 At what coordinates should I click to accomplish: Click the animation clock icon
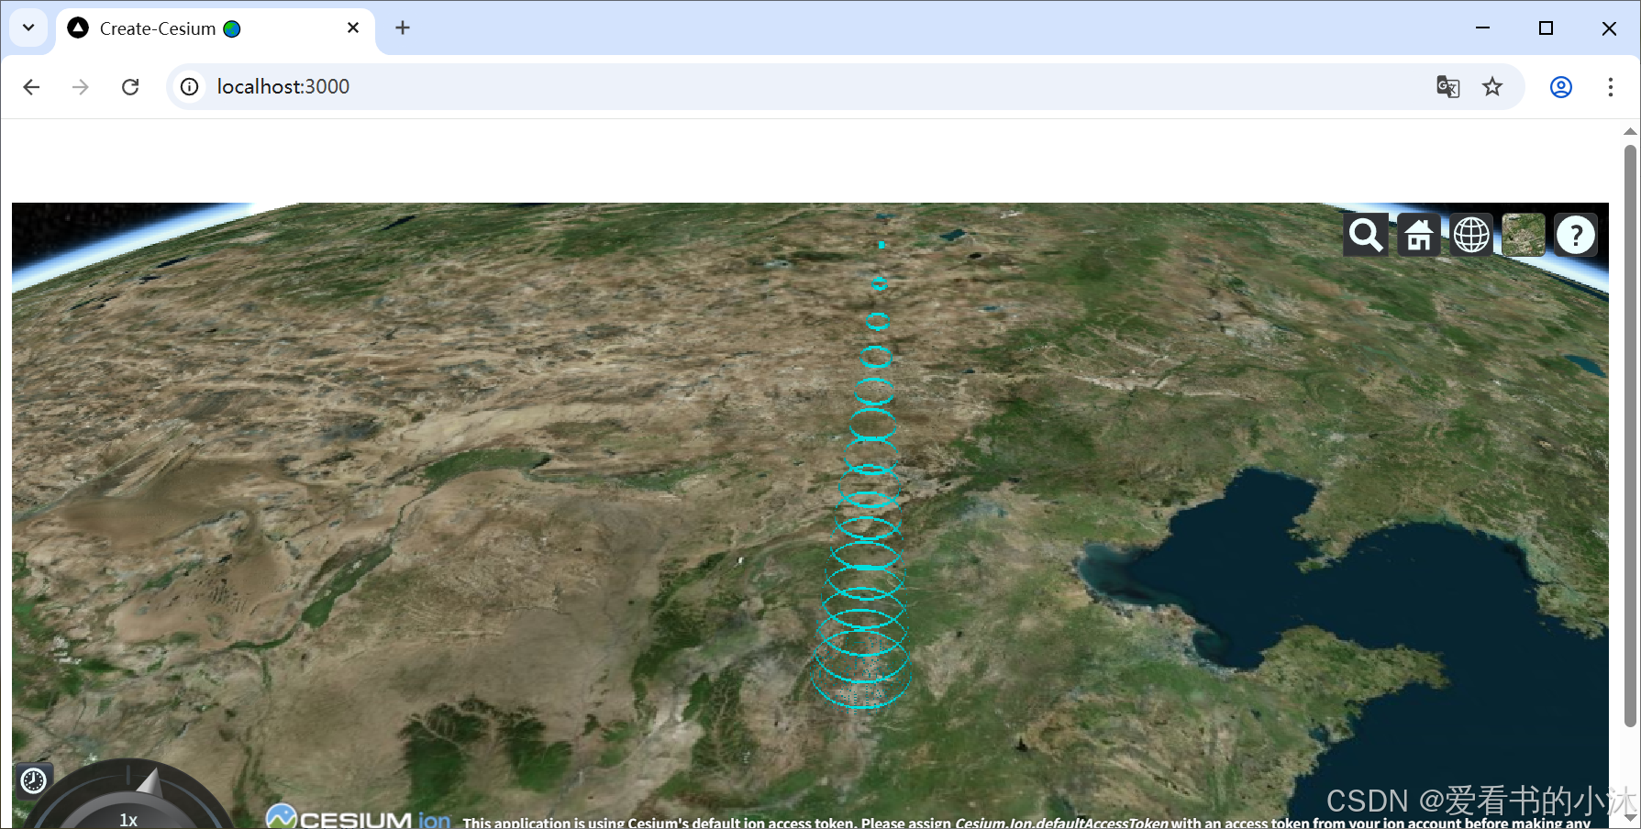34,780
